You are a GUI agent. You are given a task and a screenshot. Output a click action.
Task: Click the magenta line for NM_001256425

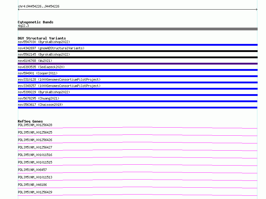tap(137, 135)
